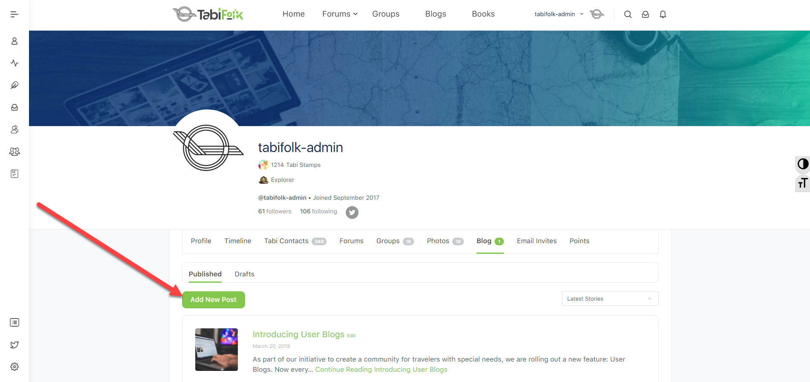Expand the Forums menu in navigation
Image resolution: width=810 pixels, height=382 pixels.
[x=340, y=14]
